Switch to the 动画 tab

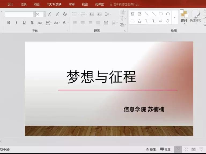(x=37, y=4)
